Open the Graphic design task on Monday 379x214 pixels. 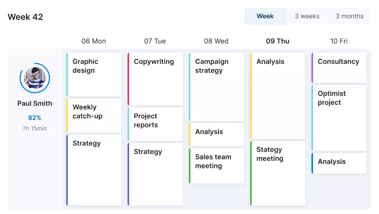93,75
